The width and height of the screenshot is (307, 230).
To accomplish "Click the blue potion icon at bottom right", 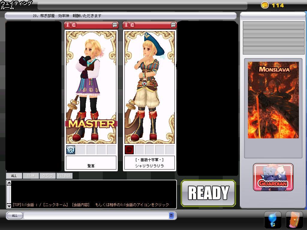I will click(x=273, y=220).
